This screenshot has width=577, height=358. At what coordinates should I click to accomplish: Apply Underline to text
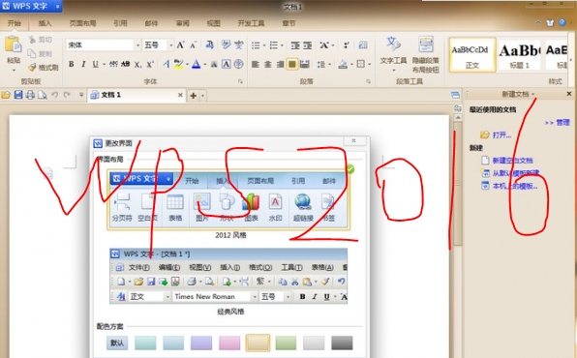95,64
